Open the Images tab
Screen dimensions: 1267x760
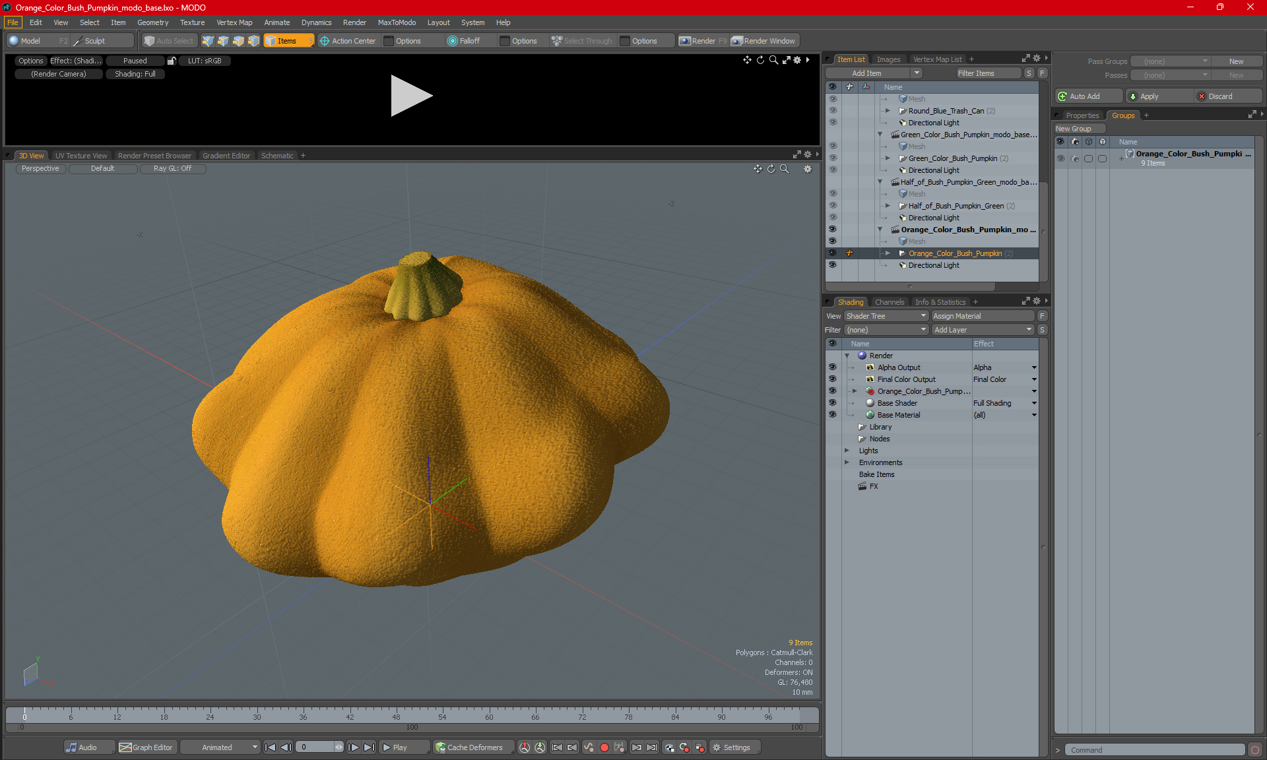(x=888, y=59)
